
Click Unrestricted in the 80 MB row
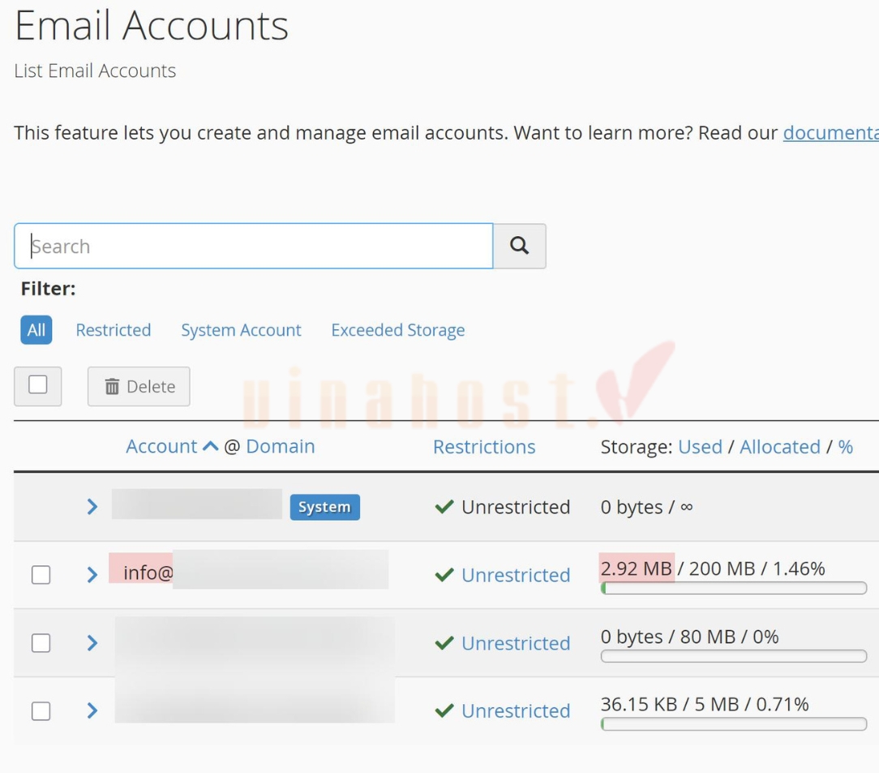click(x=516, y=643)
